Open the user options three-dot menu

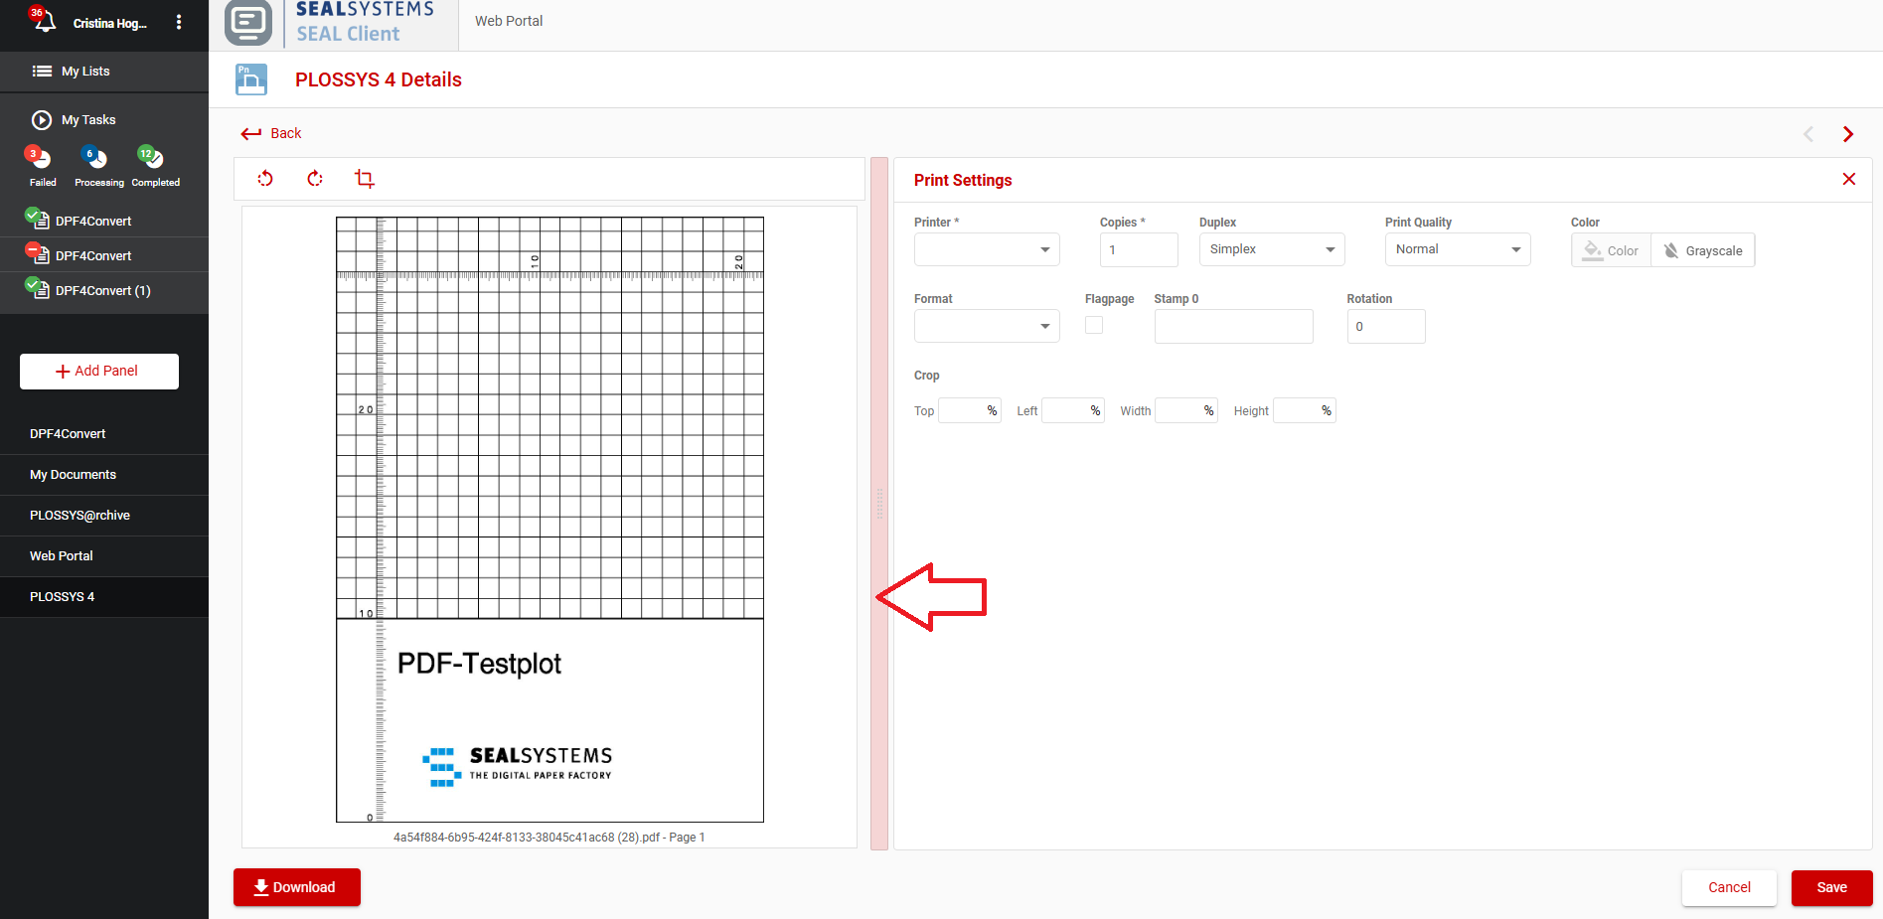pyautogui.click(x=179, y=22)
